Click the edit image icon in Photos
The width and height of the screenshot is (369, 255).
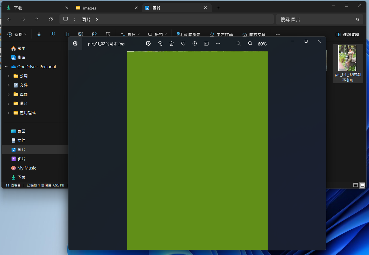(x=148, y=44)
